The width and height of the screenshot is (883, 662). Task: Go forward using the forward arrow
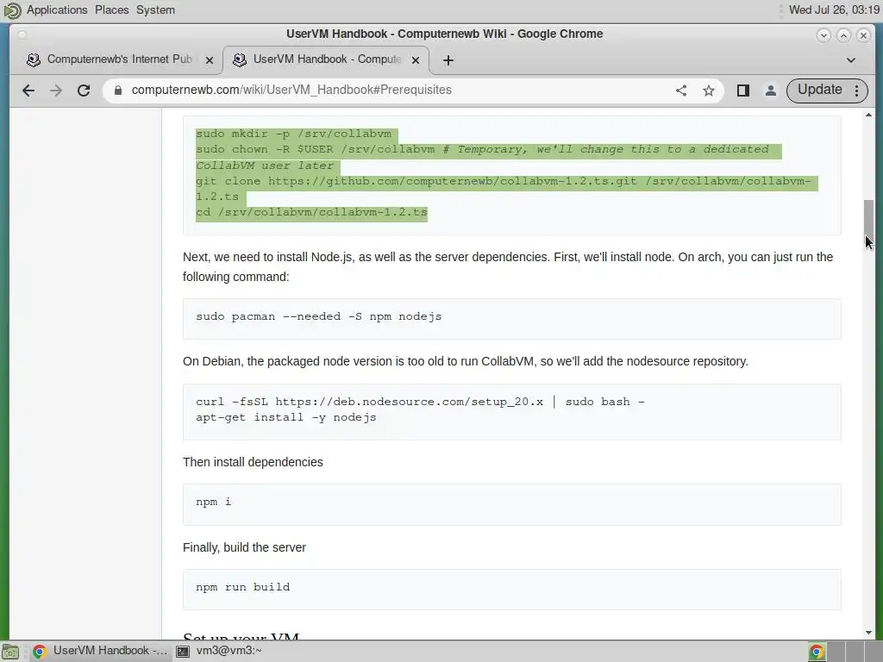pyautogui.click(x=56, y=90)
